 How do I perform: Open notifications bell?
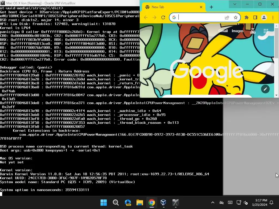click(x=272, y=202)
